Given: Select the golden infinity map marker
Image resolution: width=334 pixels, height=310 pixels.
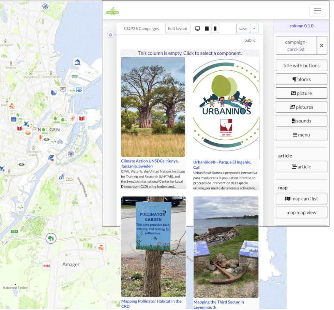Looking at the screenshot, I should (69, 179).
